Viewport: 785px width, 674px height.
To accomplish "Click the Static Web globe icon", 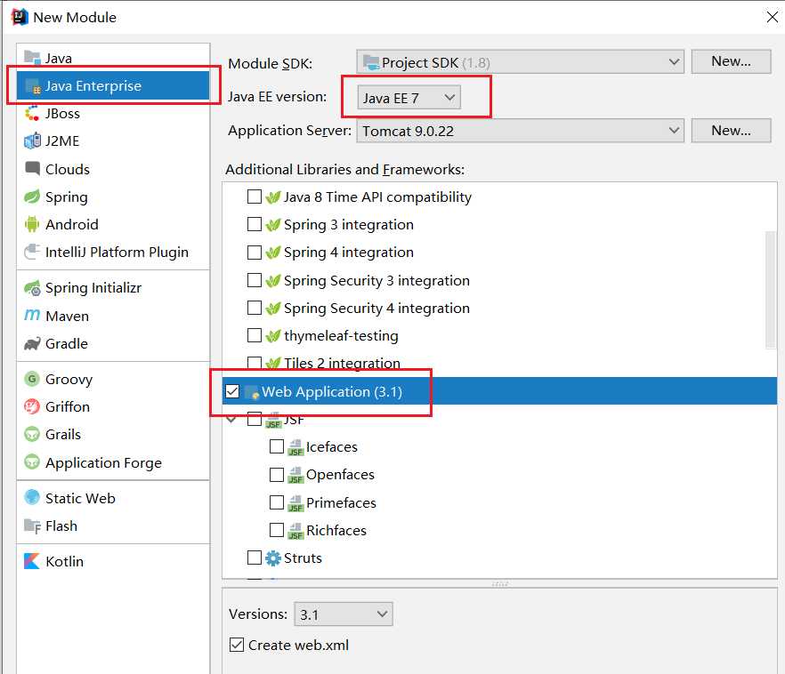I will tap(32, 498).
